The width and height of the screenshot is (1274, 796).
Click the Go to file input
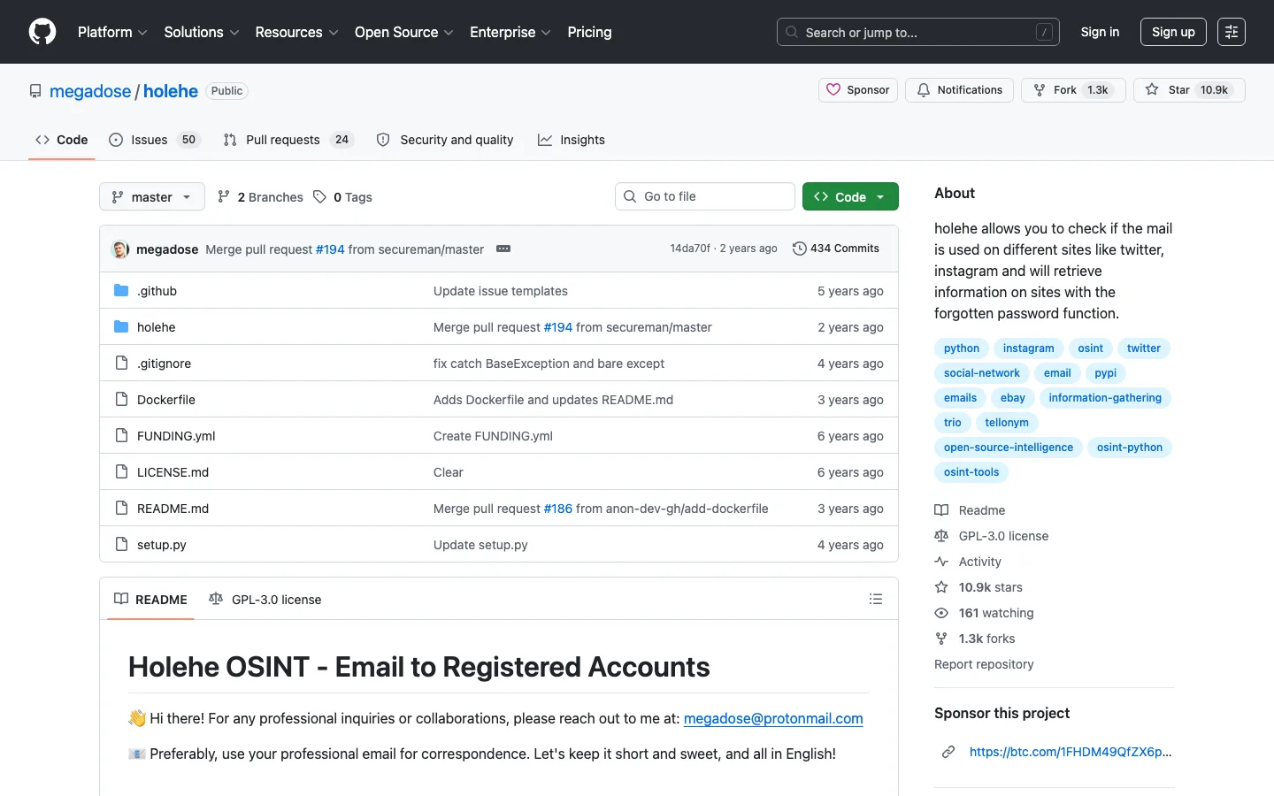(705, 196)
